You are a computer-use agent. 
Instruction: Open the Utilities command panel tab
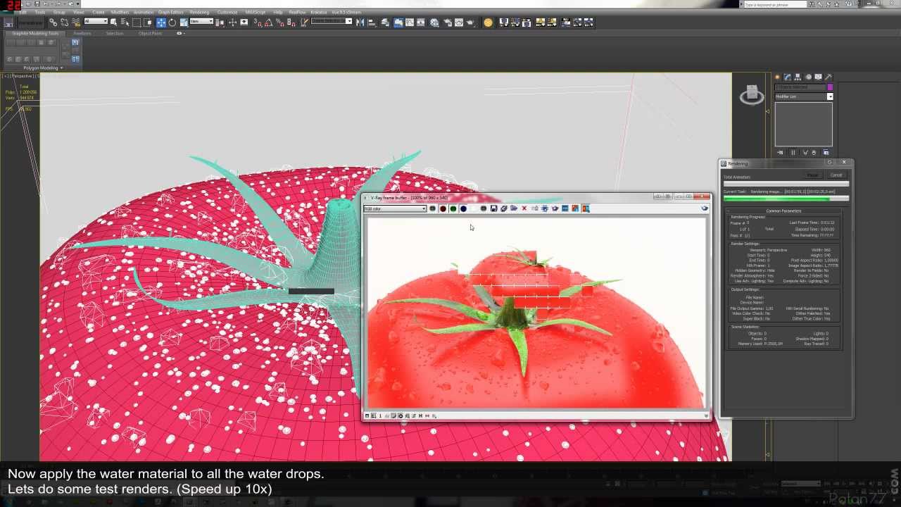click(828, 77)
